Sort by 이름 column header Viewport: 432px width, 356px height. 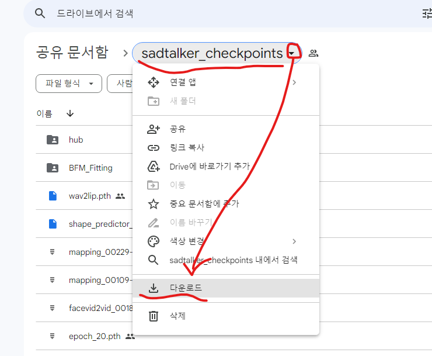pos(44,113)
